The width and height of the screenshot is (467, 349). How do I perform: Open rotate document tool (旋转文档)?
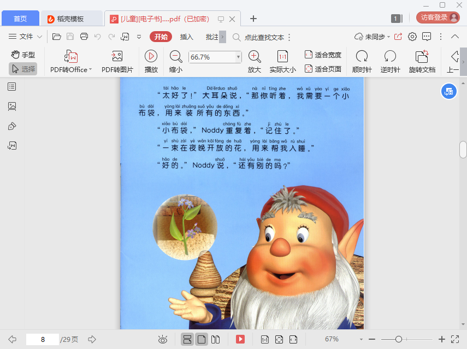coord(422,62)
